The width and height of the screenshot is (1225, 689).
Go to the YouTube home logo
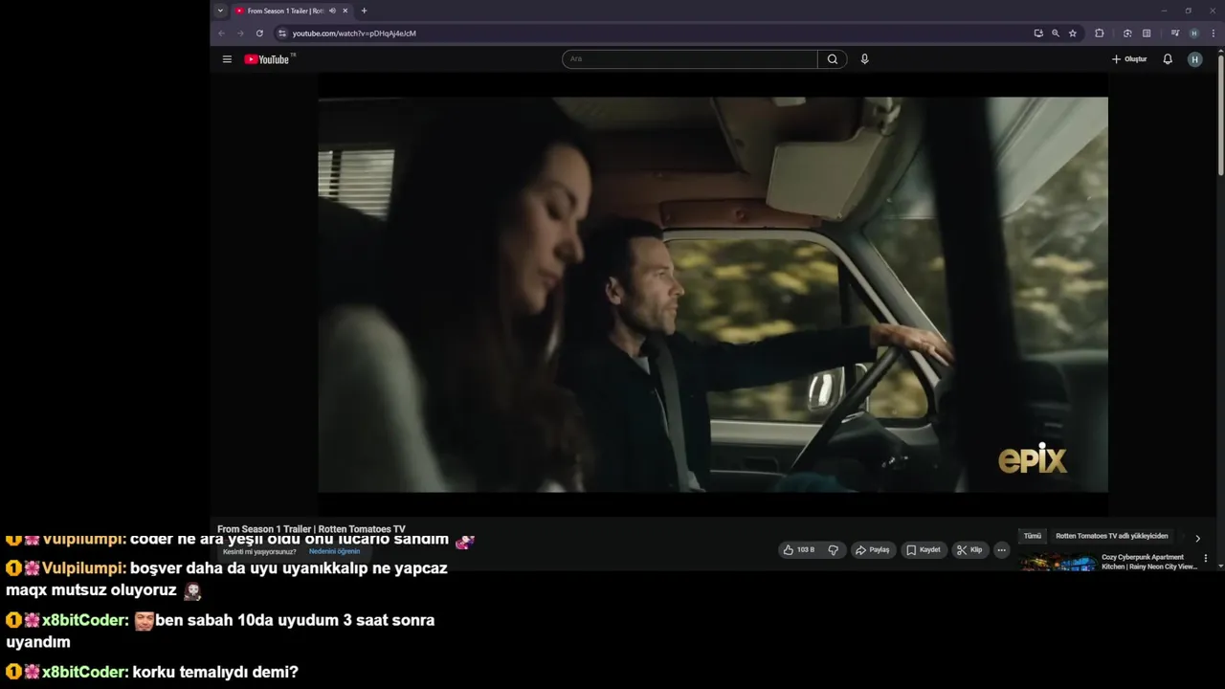[x=267, y=59]
